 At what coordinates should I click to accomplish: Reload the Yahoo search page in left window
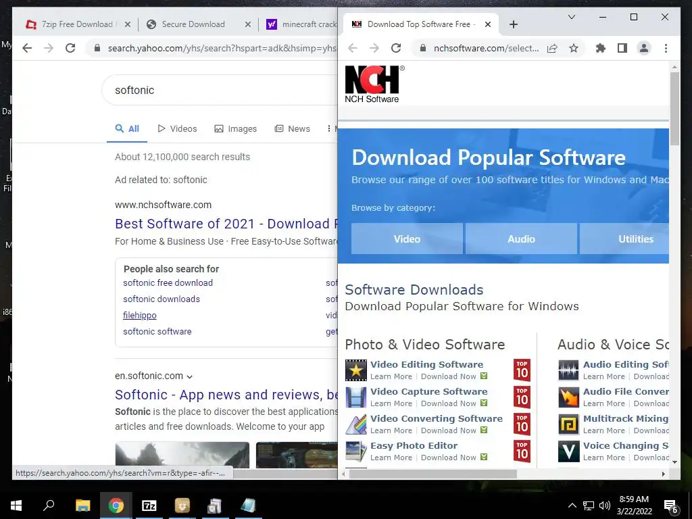tap(70, 48)
